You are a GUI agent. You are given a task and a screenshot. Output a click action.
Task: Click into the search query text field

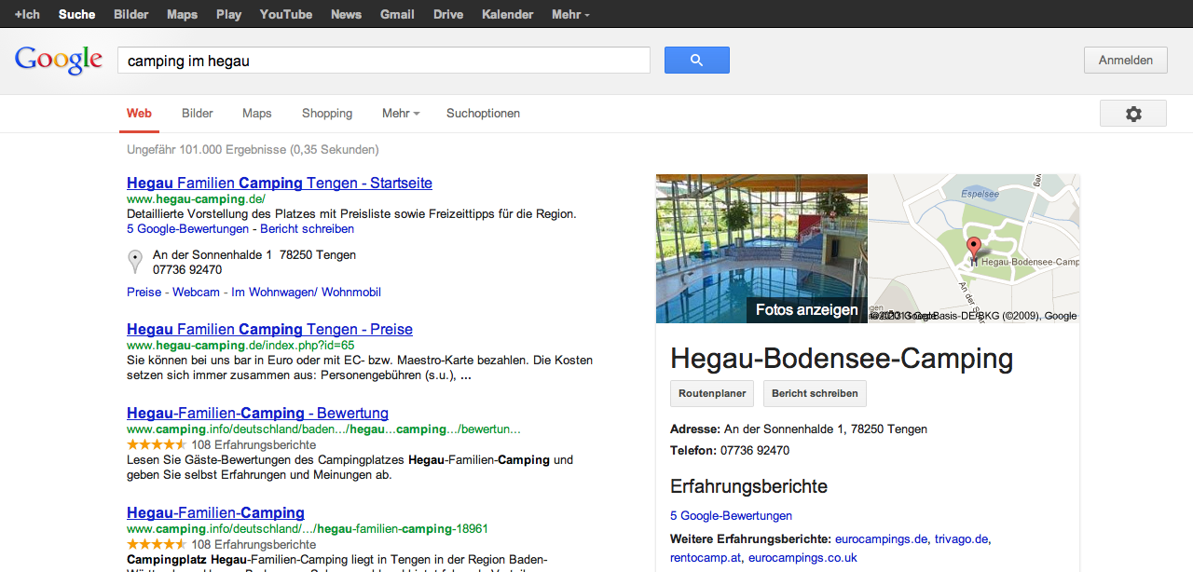(383, 61)
